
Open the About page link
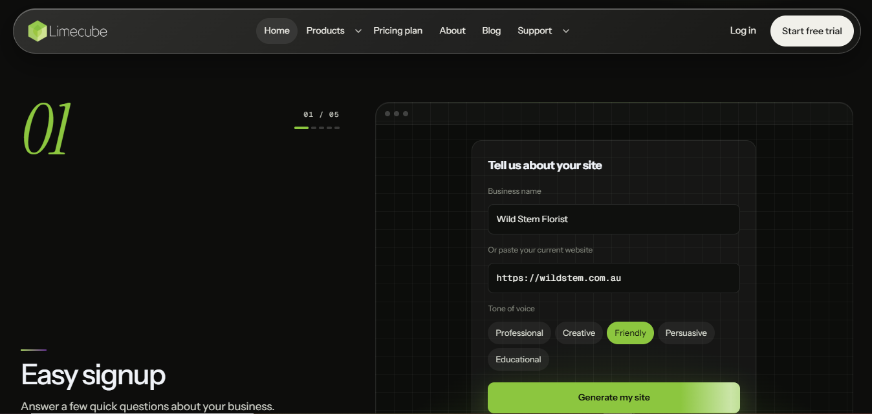click(x=452, y=31)
